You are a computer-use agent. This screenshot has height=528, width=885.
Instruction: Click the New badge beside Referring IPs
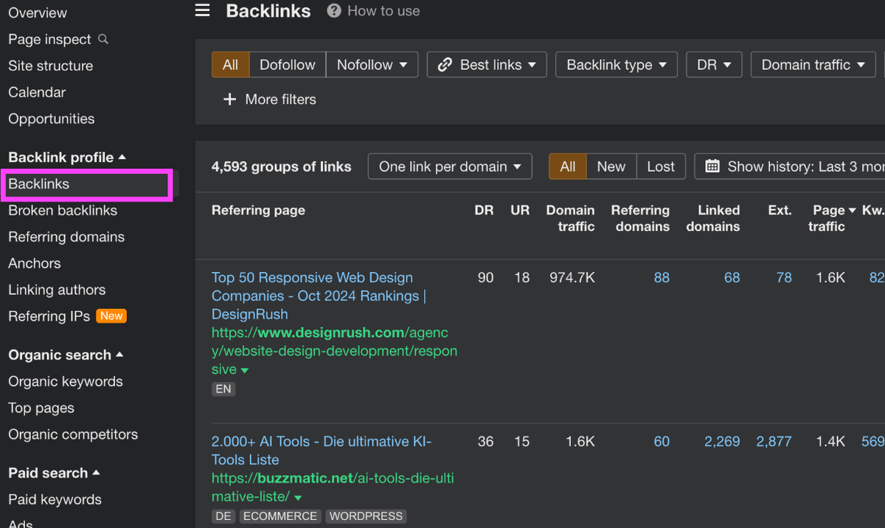(111, 316)
